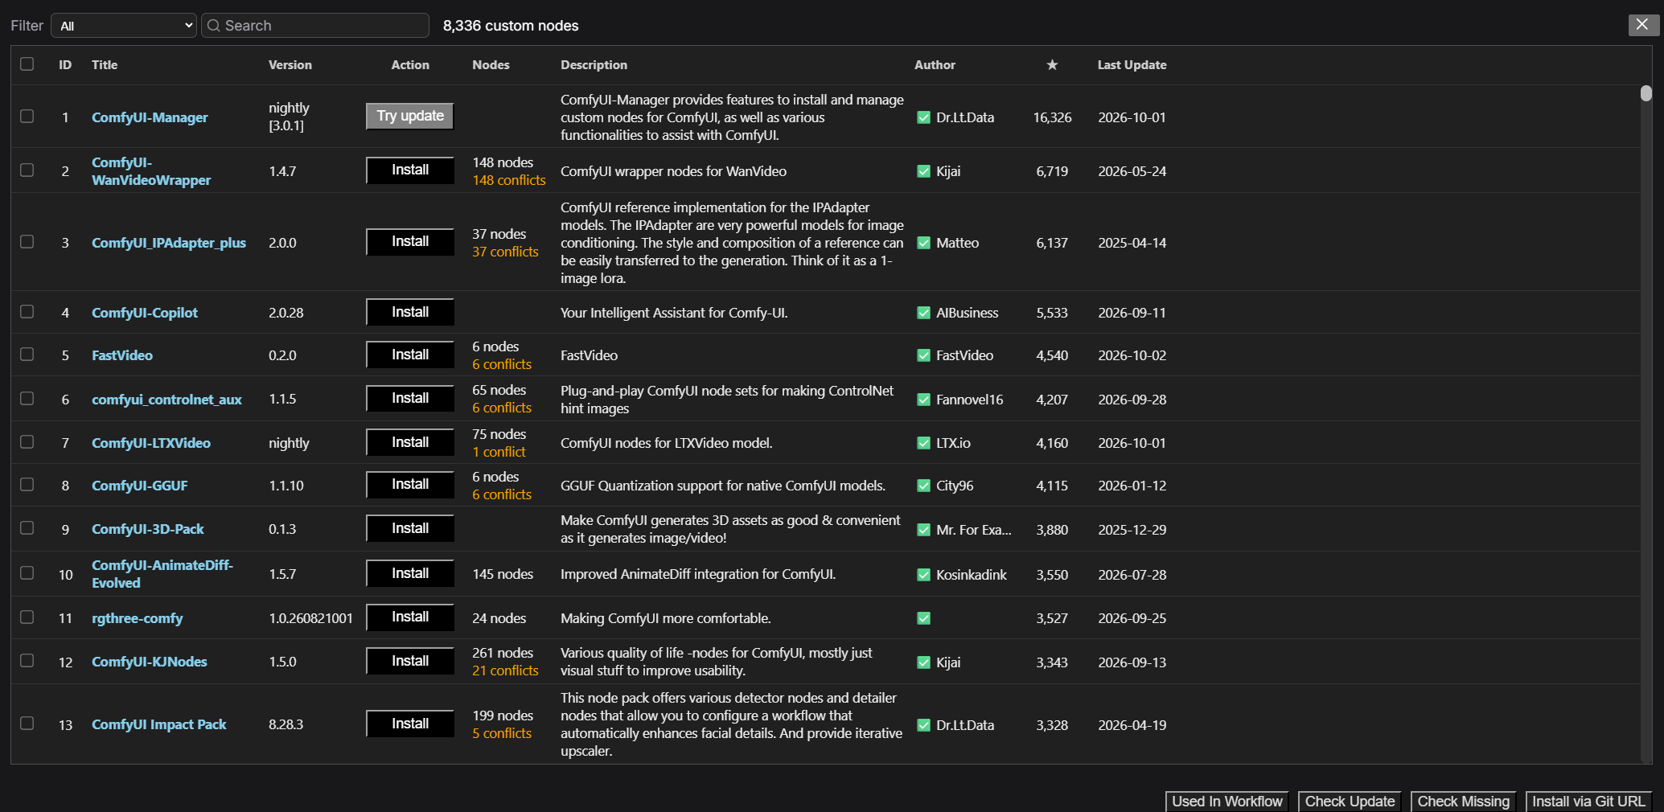Click the magnifier icon in search box
This screenshot has height=812, width=1664.
(214, 26)
